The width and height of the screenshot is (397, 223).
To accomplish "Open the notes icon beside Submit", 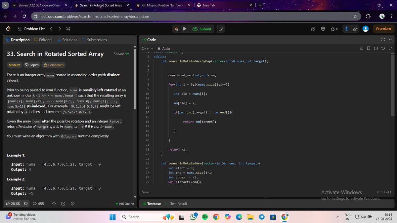I will 220,29.
